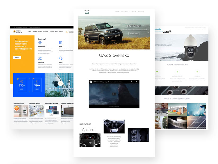Open the teal antenna gallery image
Image resolution: width=218 pixels, height=164 pixels.
tap(196, 110)
